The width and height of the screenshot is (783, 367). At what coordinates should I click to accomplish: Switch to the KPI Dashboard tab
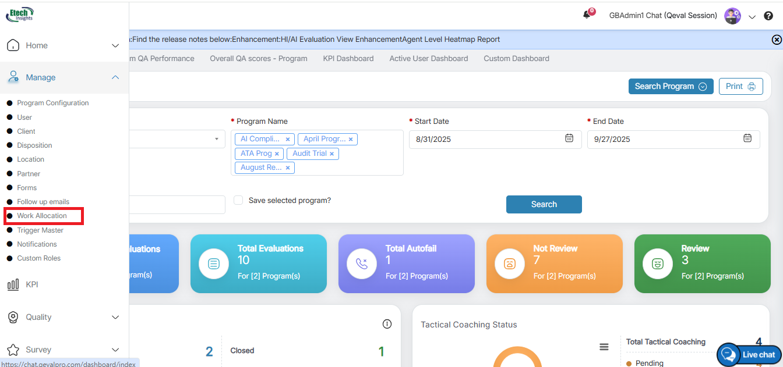click(x=348, y=58)
